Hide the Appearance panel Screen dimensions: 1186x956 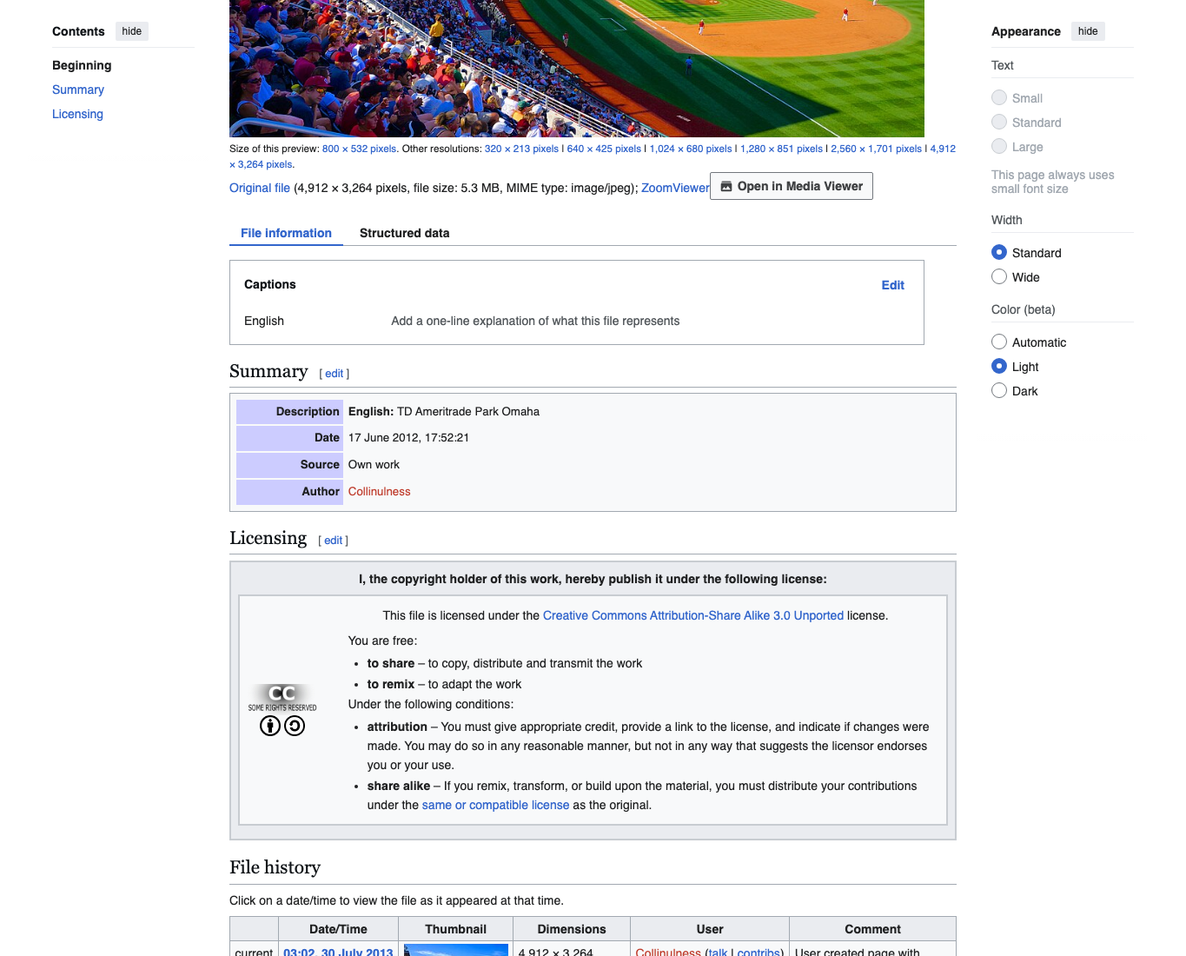[1088, 31]
